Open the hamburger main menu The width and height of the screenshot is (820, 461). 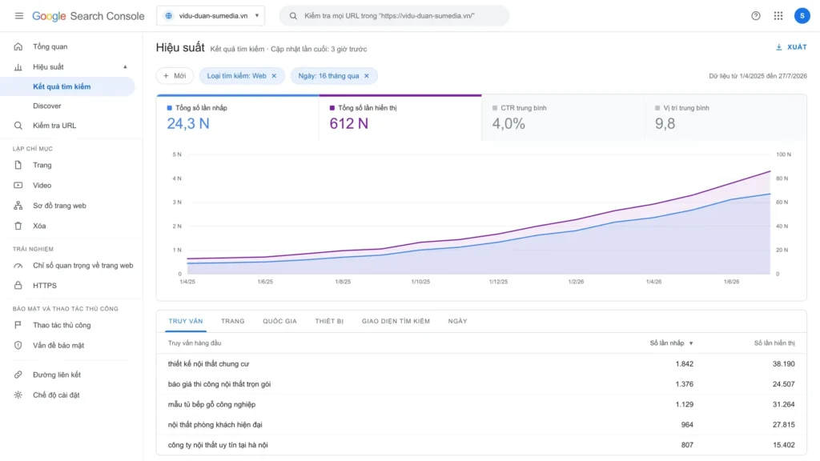pos(19,16)
